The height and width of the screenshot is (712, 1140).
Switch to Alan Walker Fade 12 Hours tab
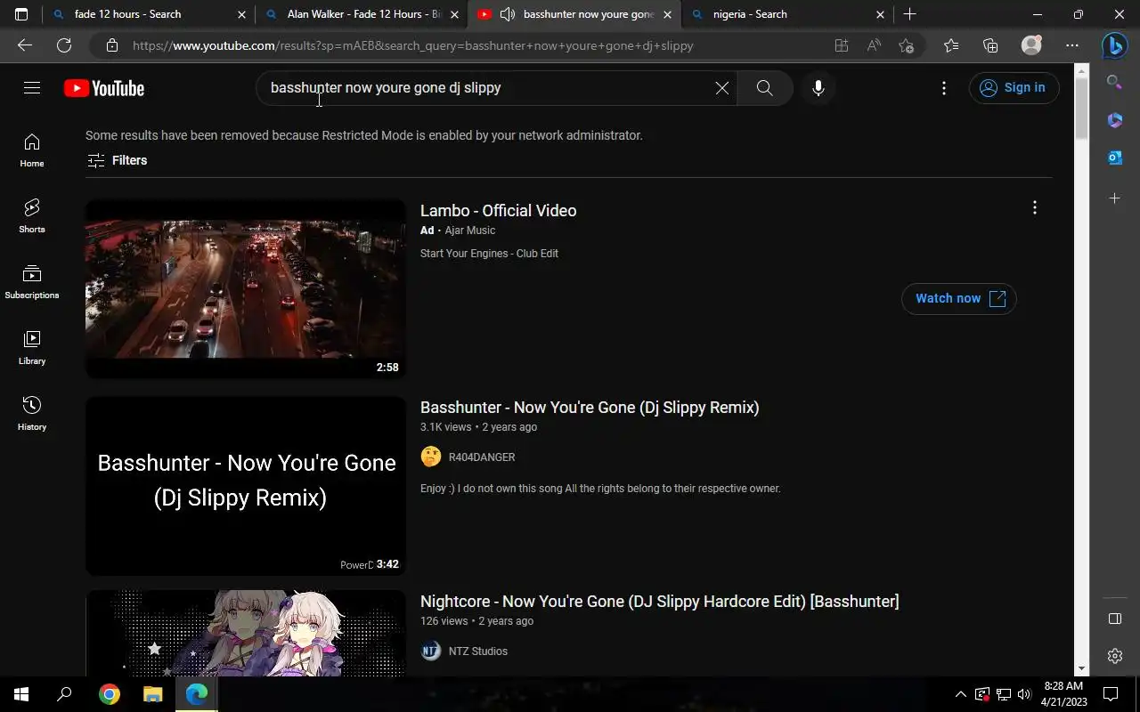[364, 14]
